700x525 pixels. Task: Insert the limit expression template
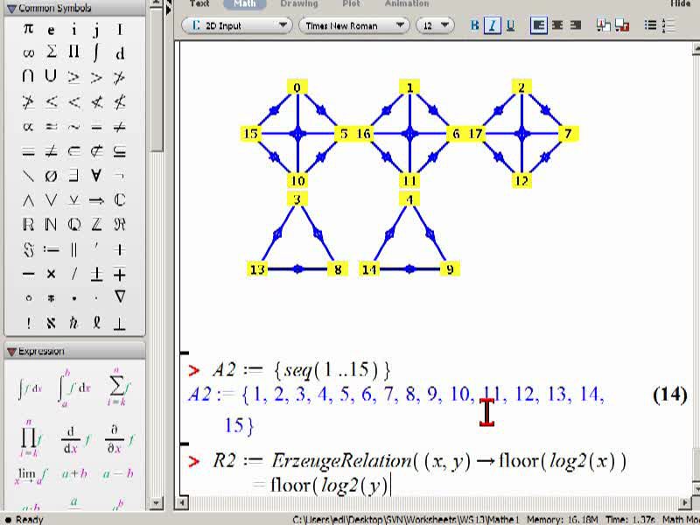pyautogui.click(x=31, y=475)
